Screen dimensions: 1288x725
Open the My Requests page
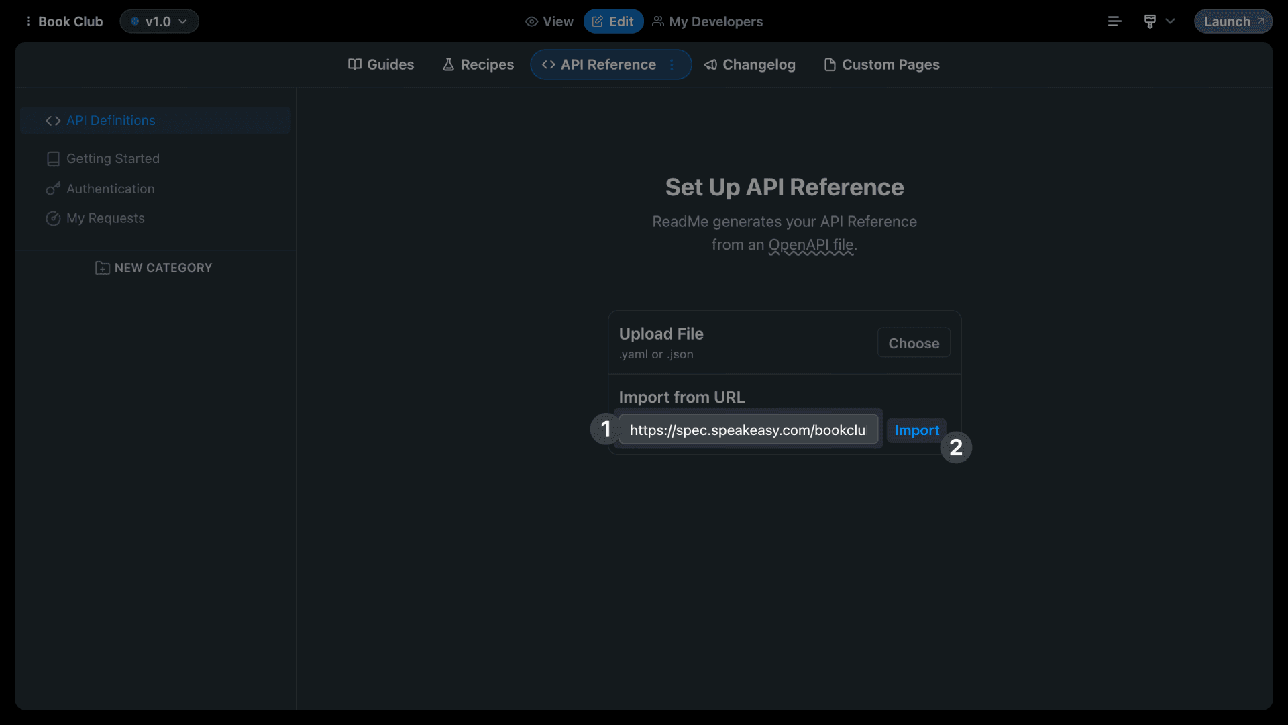pos(105,218)
